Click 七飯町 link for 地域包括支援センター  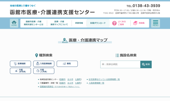(78, 79)
